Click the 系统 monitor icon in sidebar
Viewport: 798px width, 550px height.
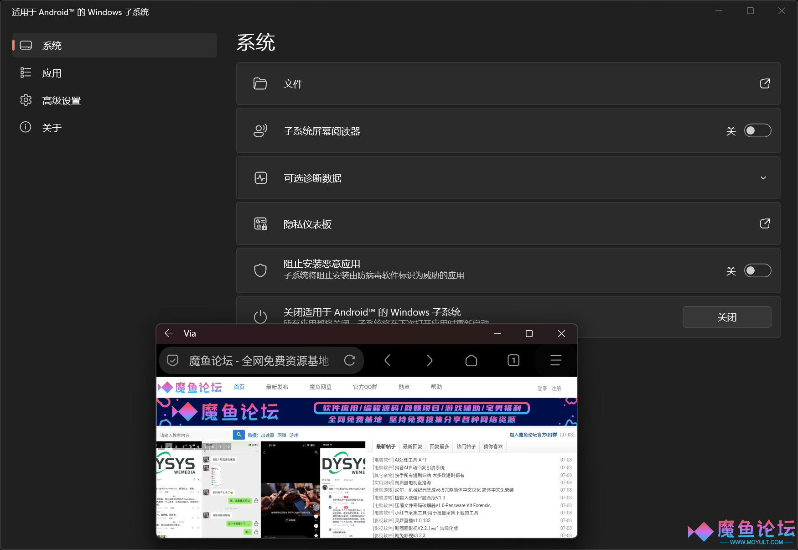(26, 45)
